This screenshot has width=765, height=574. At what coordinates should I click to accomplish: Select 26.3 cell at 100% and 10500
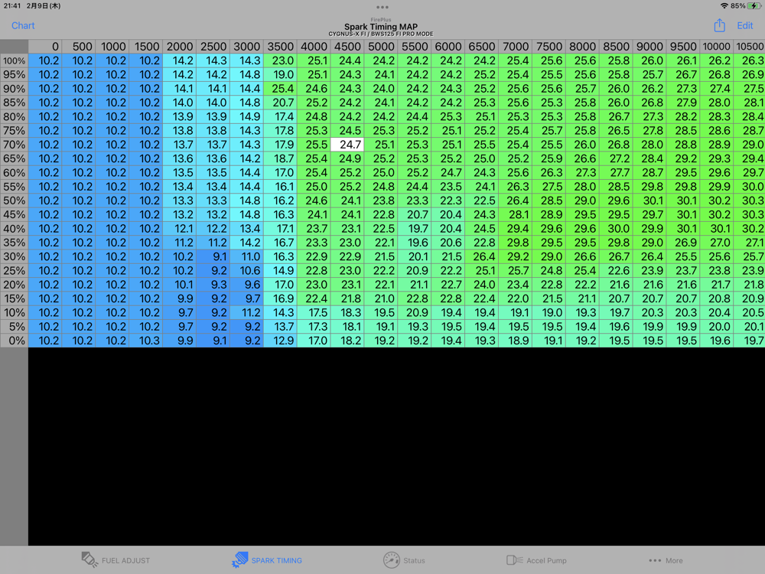750,60
